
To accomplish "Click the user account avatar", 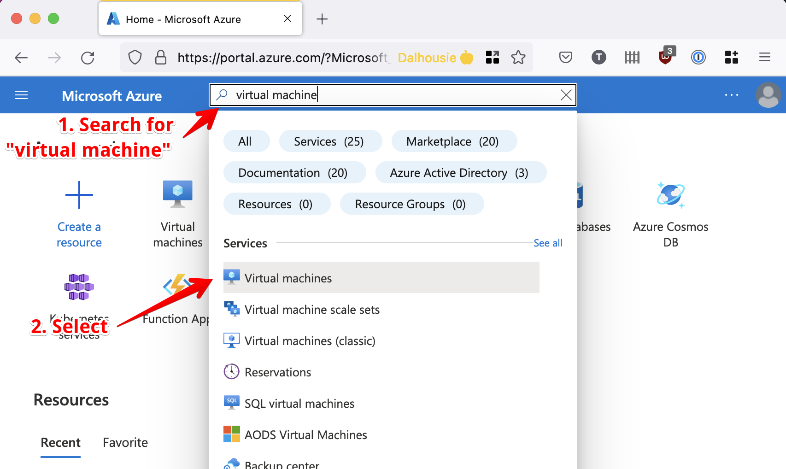I will [x=768, y=95].
